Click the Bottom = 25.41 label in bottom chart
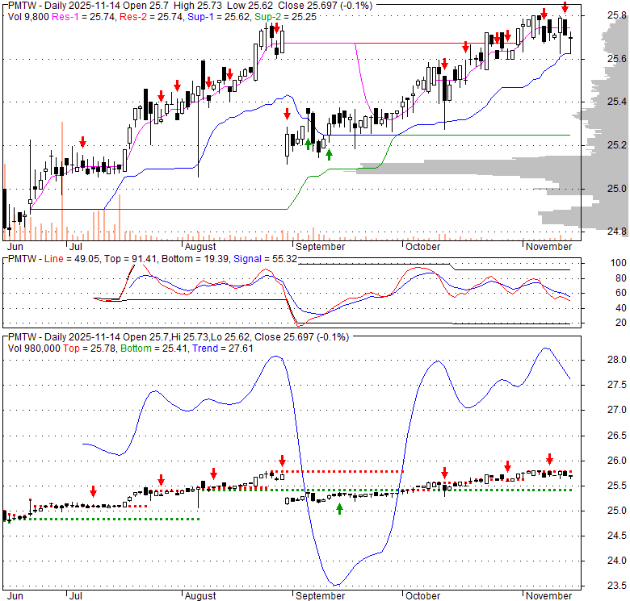630x601 pixels. 154,348
